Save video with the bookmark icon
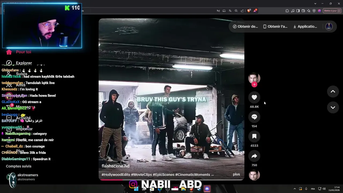This screenshot has width=343, height=193. [254, 136]
